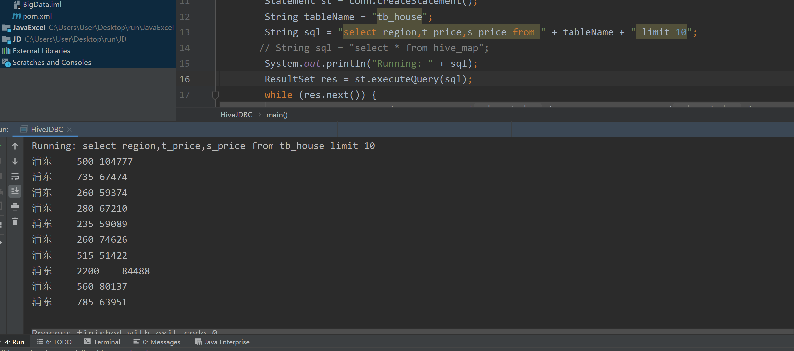Click the JavaExcel folder icon
The image size is (794, 351).
click(6, 28)
